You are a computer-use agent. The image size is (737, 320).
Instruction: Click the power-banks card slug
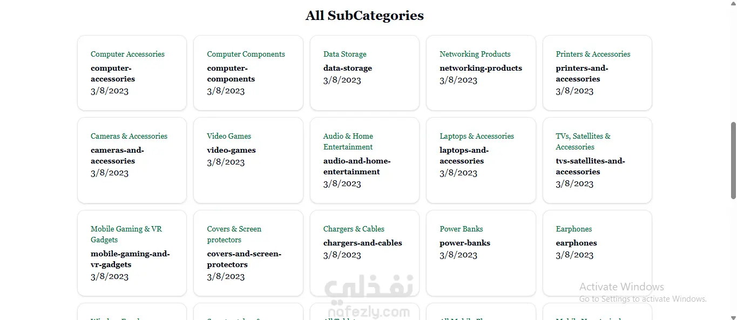pyautogui.click(x=465, y=243)
